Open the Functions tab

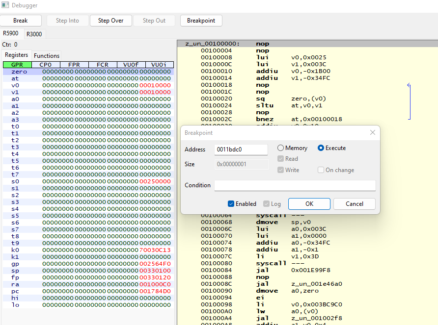[47, 56]
